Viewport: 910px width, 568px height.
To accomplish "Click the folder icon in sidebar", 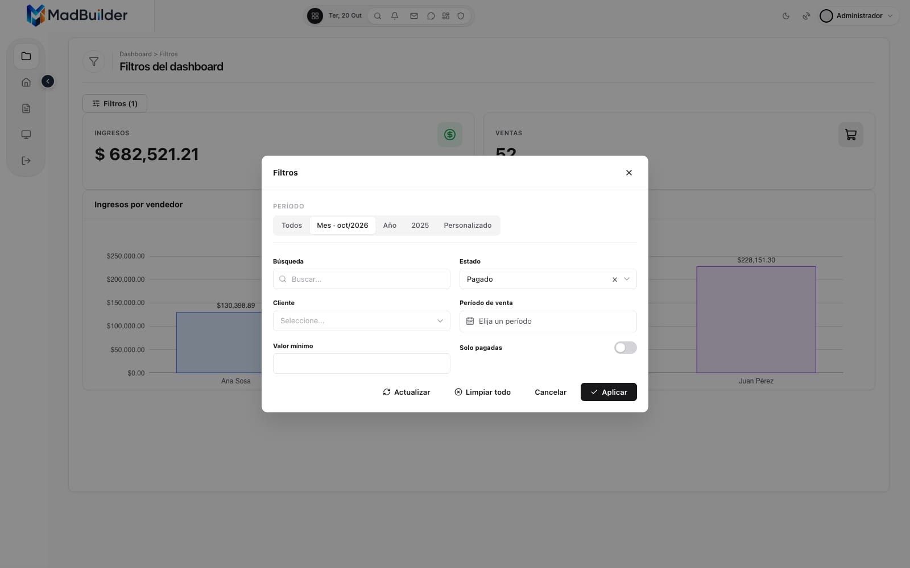I will point(26,56).
